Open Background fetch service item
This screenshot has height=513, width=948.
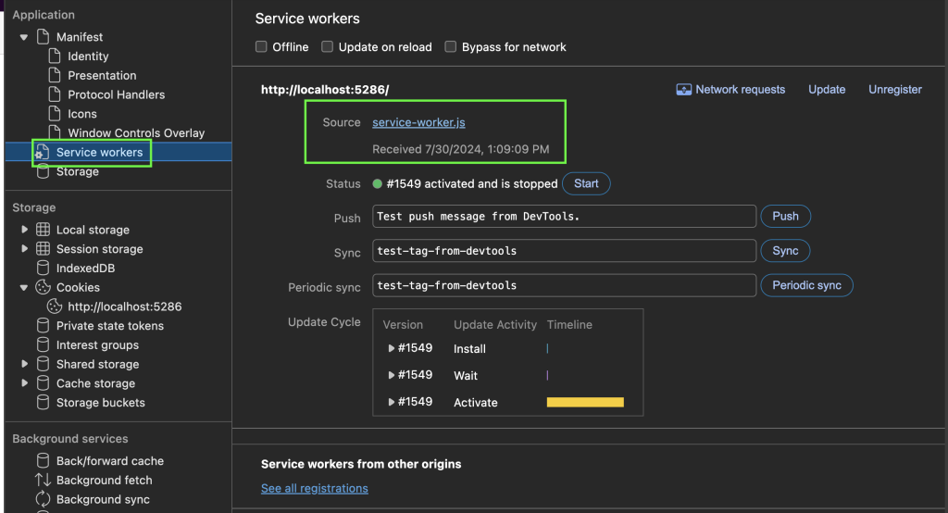coord(105,480)
